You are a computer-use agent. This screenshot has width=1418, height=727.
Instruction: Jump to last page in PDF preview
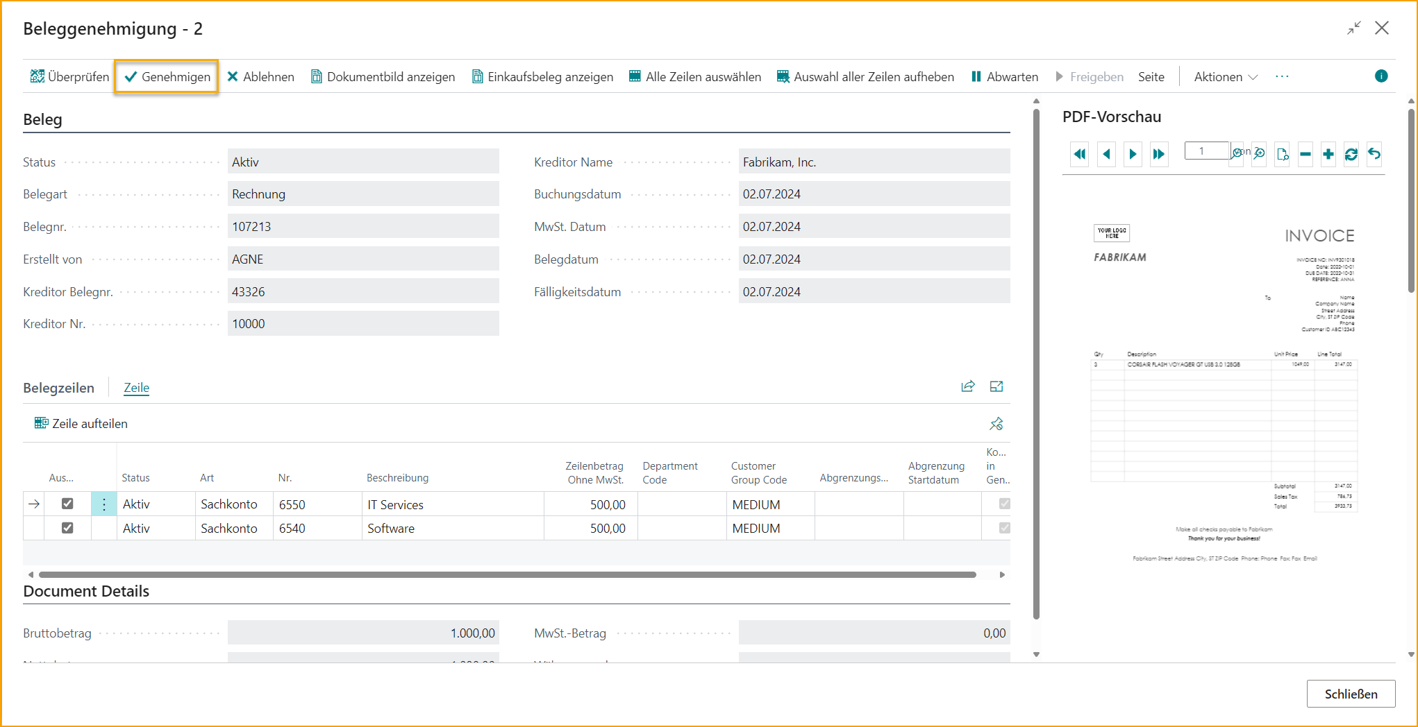(x=1158, y=154)
